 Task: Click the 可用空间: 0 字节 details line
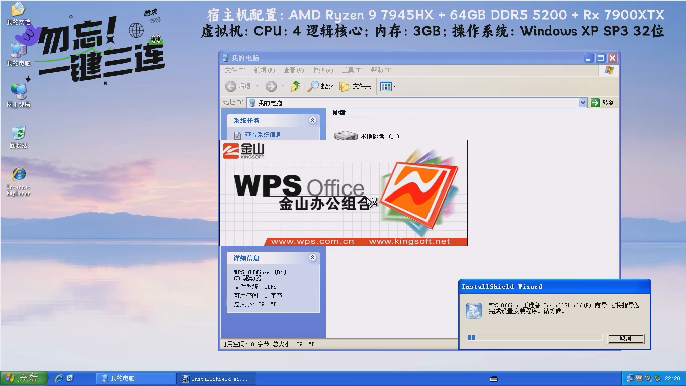(x=258, y=296)
